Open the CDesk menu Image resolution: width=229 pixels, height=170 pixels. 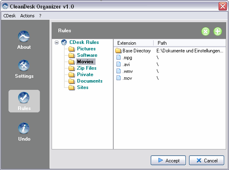click(10, 16)
